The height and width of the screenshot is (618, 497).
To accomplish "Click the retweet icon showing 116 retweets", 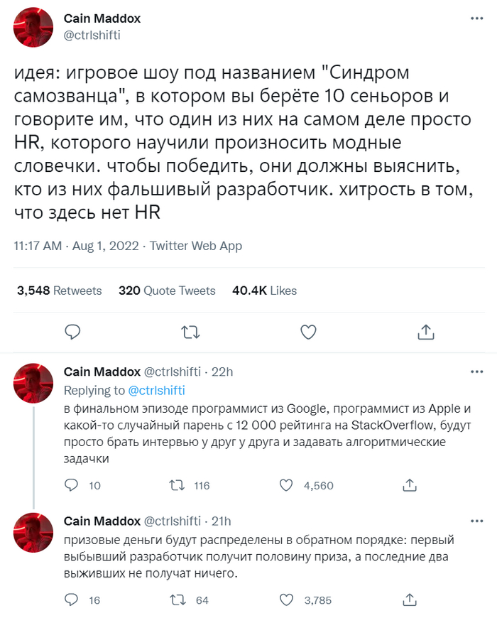I will click(x=177, y=485).
